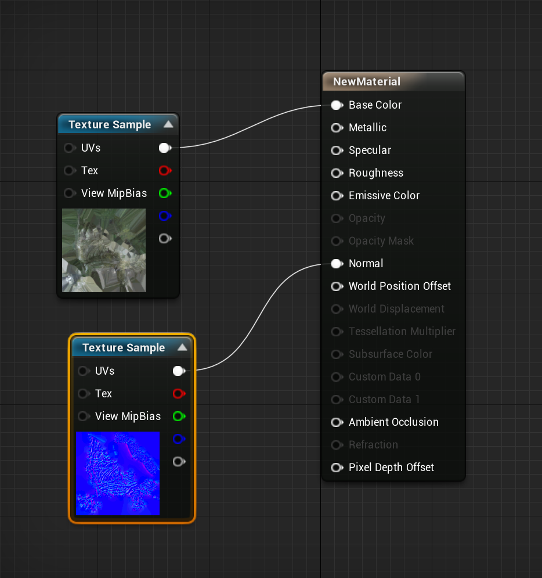The width and height of the screenshot is (542, 578).
Task: Click the Roughness input pin
Action: [337, 173]
